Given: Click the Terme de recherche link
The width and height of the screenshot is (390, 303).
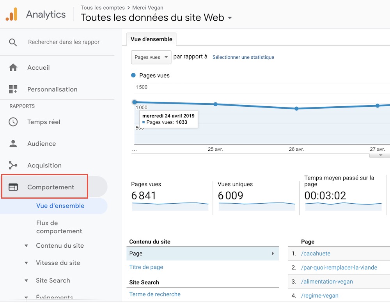Looking at the screenshot, I should pos(155,294).
